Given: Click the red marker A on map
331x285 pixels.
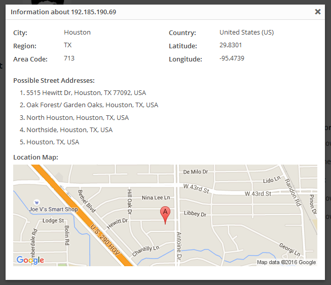Looking at the screenshot, I should click(165, 215).
